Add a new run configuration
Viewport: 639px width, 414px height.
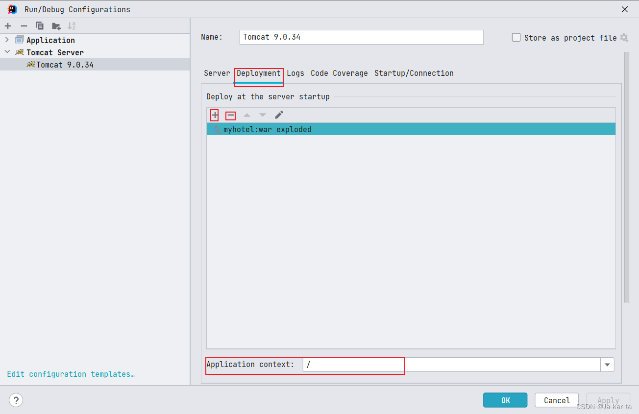pos(8,26)
